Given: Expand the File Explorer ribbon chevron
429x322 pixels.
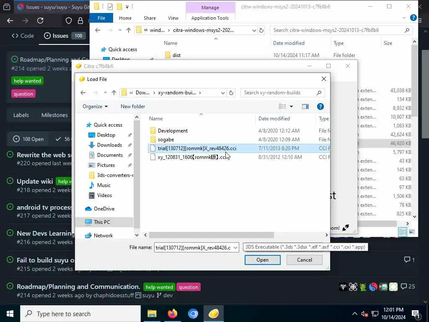Looking at the screenshot, I should (x=404, y=18).
